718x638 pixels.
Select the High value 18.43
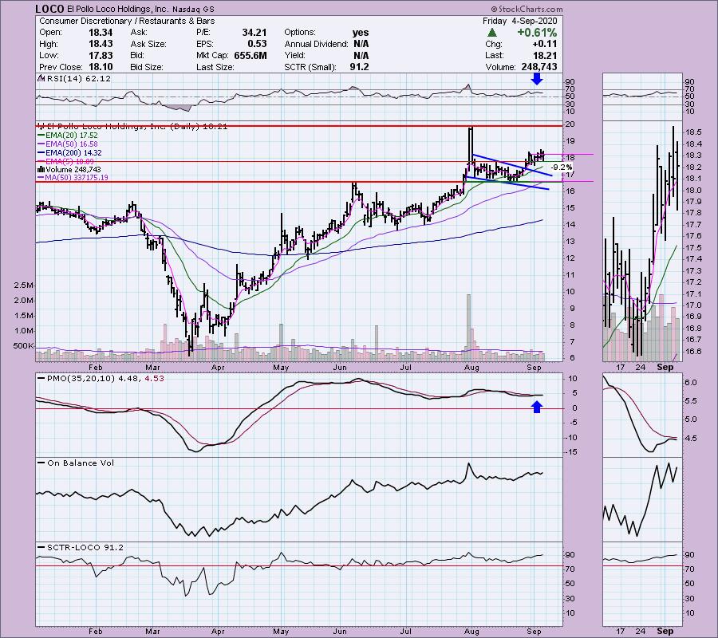[x=101, y=44]
